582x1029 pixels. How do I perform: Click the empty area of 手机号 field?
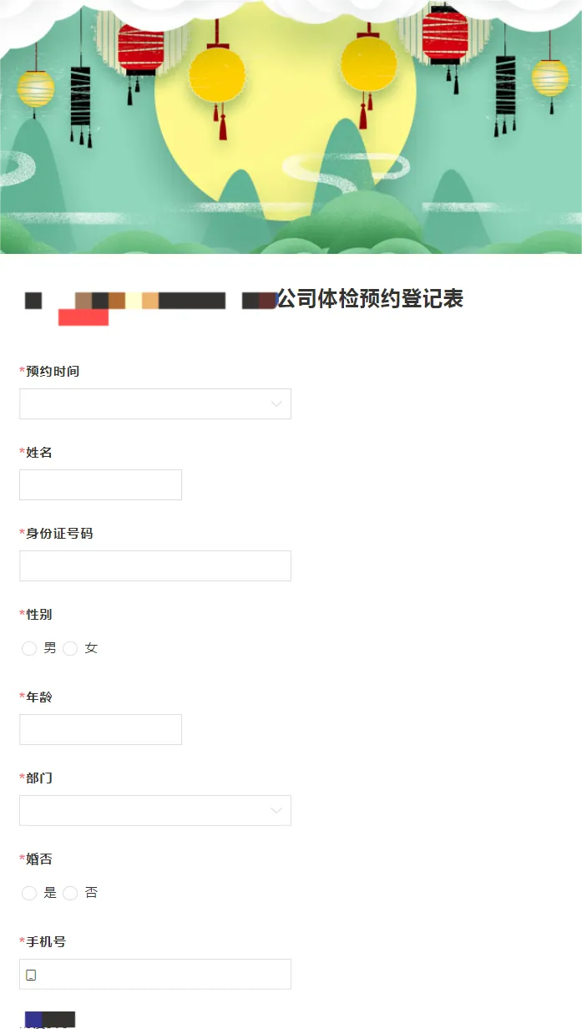pyautogui.click(x=167, y=975)
